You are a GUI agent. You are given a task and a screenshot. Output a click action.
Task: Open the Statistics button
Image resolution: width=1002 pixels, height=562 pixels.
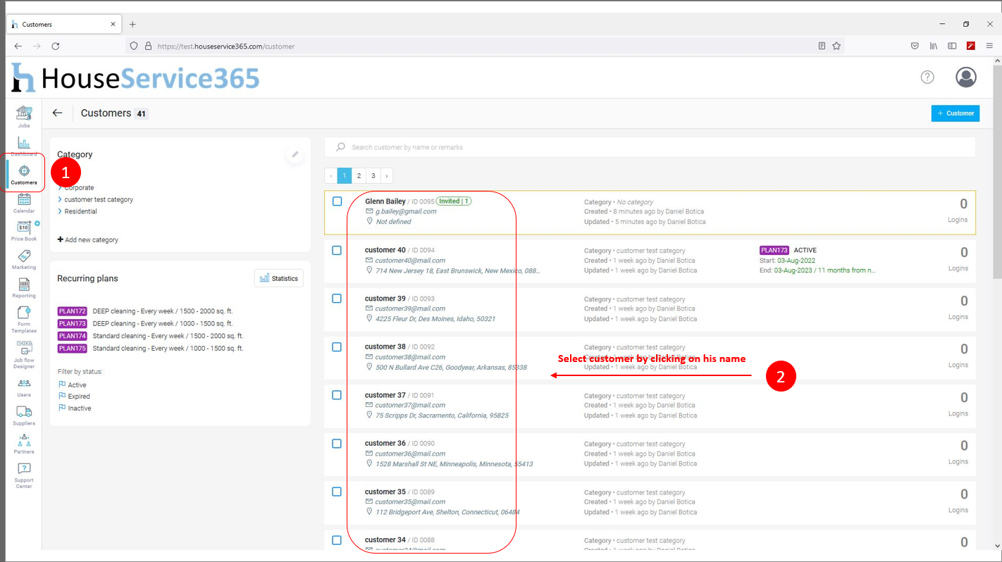pos(279,278)
